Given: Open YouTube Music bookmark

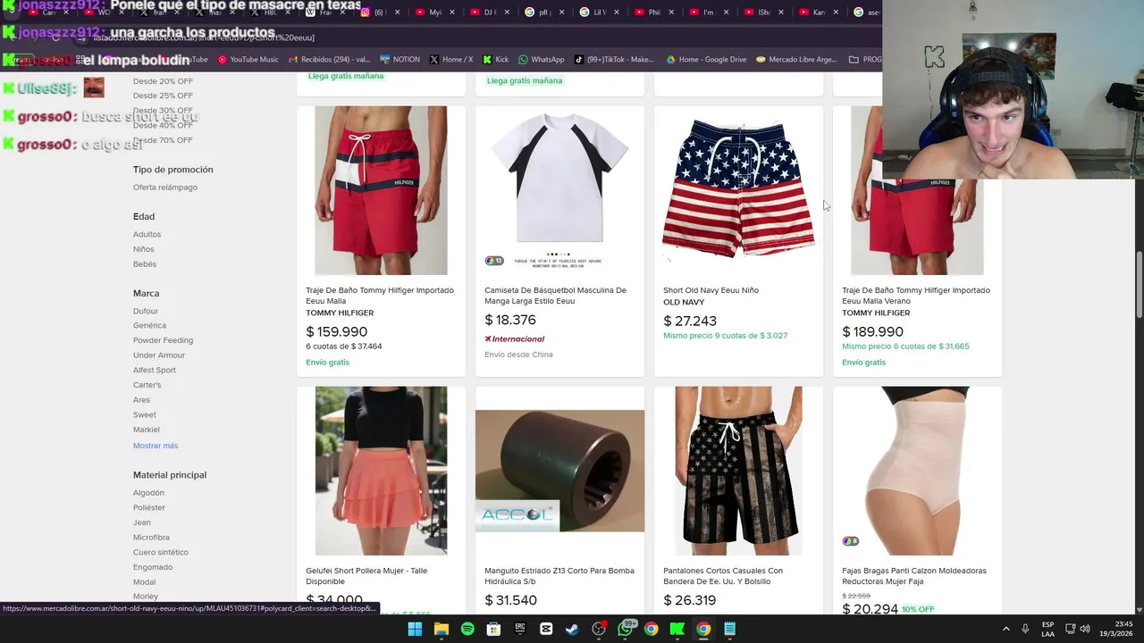Looking at the screenshot, I should coord(248,59).
